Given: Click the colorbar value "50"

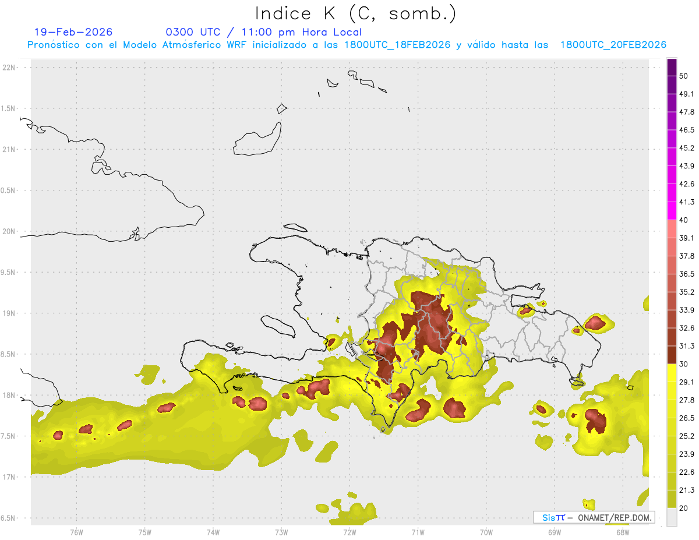Looking at the screenshot, I should [x=684, y=76].
